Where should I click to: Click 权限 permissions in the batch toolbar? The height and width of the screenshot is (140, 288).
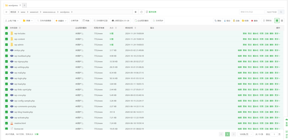click(245, 21)
